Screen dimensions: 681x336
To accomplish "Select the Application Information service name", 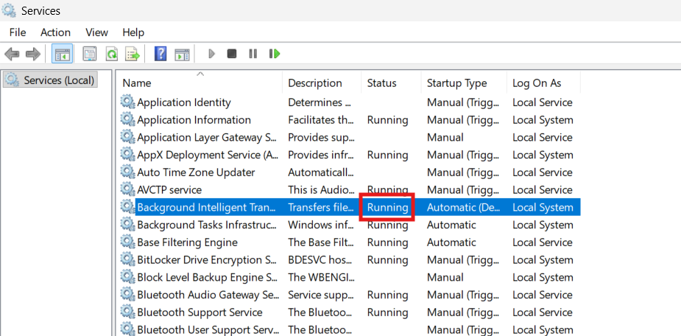I will 194,120.
